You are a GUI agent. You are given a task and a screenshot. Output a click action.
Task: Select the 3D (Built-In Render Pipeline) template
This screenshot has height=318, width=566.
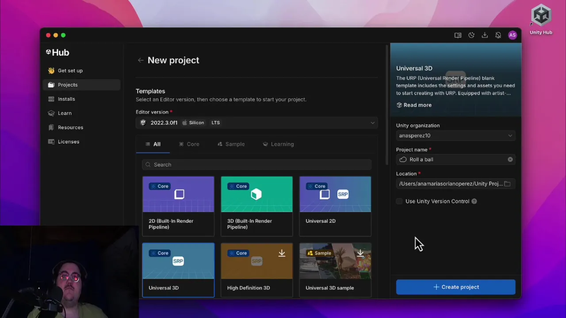(x=256, y=206)
